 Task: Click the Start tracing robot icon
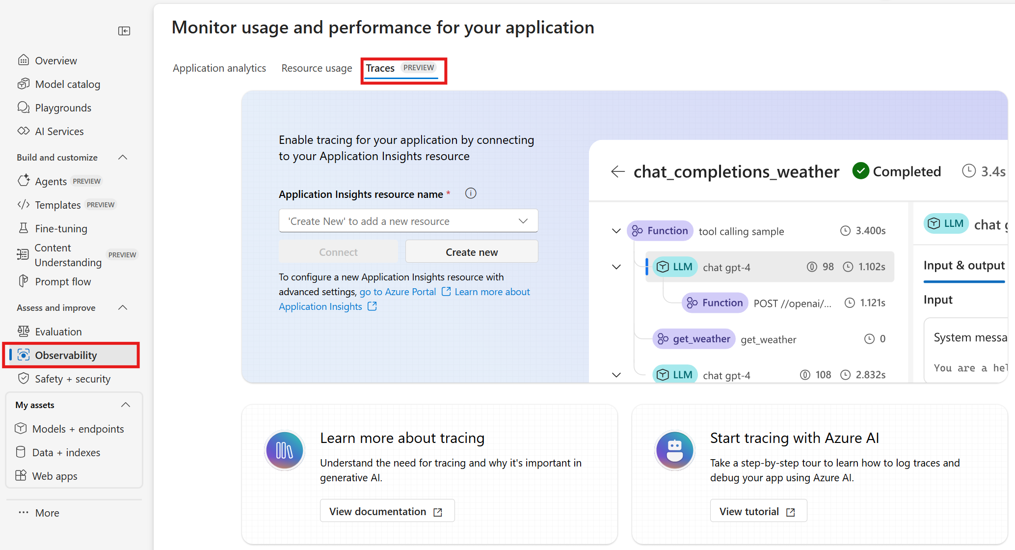pos(675,450)
